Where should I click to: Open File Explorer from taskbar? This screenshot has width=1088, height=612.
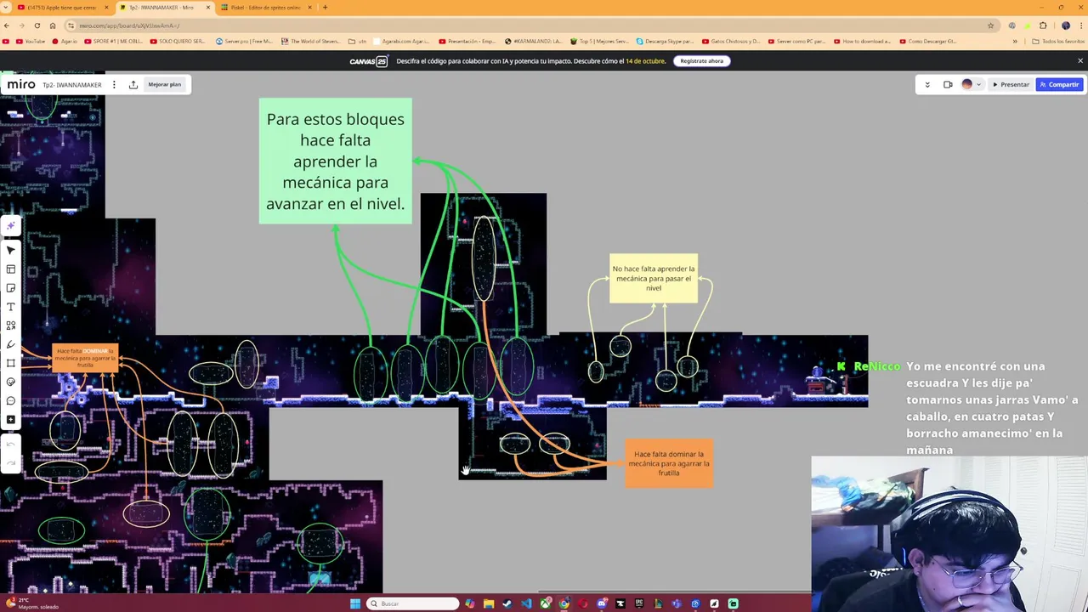pyautogui.click(x=489, y=603)
